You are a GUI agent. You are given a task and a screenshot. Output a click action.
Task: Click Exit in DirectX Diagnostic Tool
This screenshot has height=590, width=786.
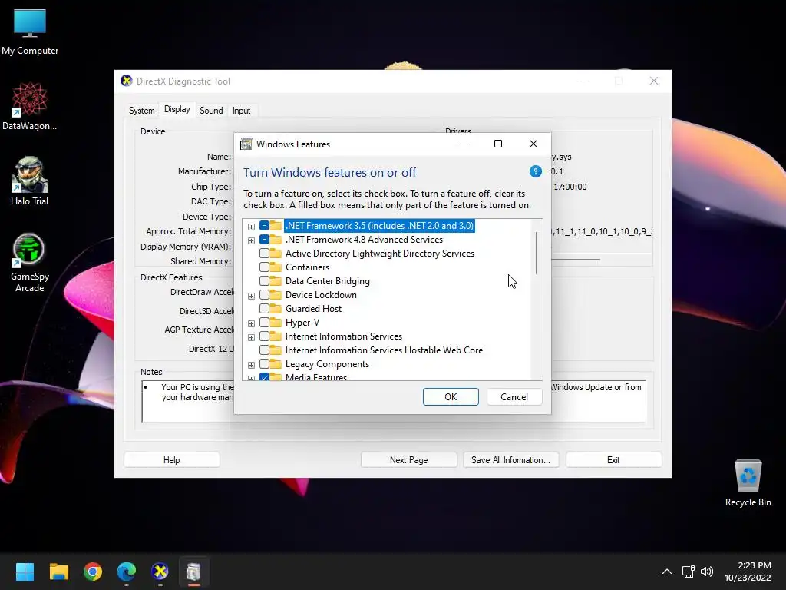pos(613,460)
